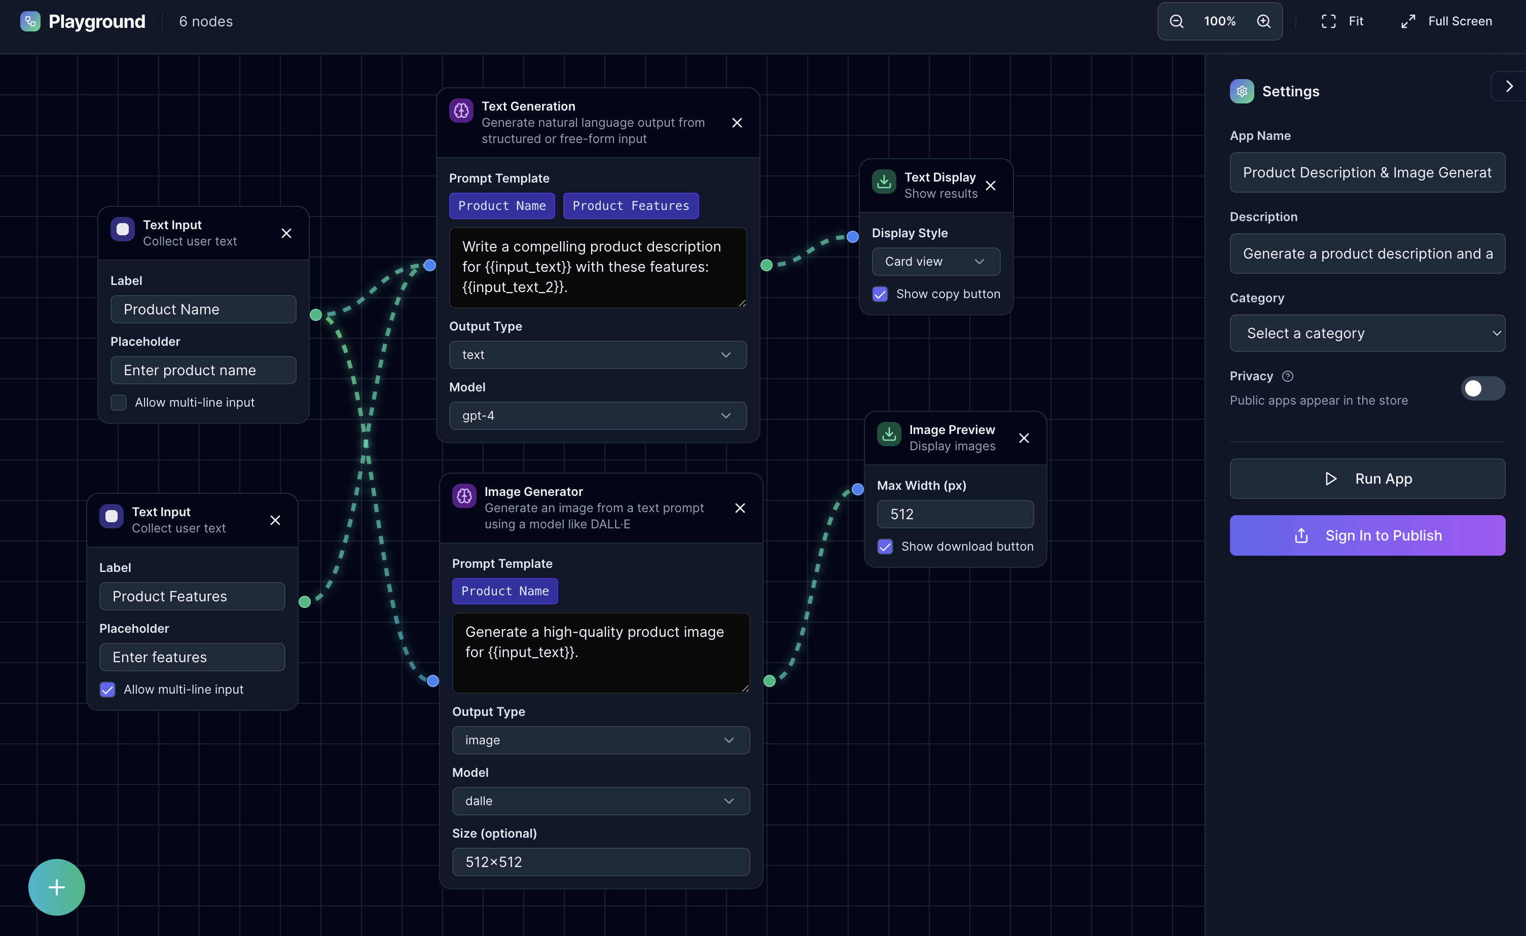Click the Playground logo icon

(x=30, y=21)
